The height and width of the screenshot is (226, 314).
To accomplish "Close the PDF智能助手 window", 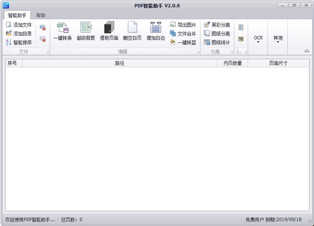I will (306, 5).
